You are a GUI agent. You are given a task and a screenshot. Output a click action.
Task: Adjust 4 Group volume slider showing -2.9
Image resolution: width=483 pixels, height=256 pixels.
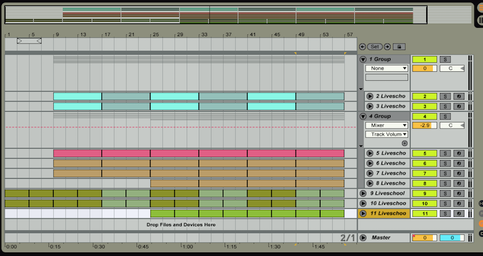pyautogui.click(x=424, y=126)
